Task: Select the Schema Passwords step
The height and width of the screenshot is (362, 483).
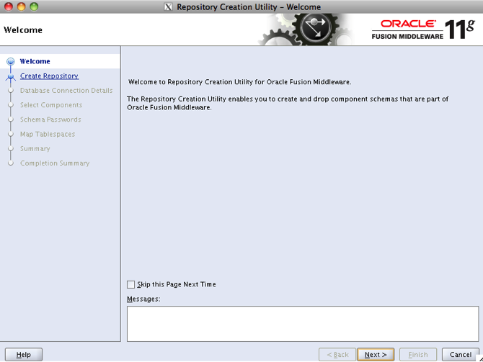Action: [x=50, y=119]
